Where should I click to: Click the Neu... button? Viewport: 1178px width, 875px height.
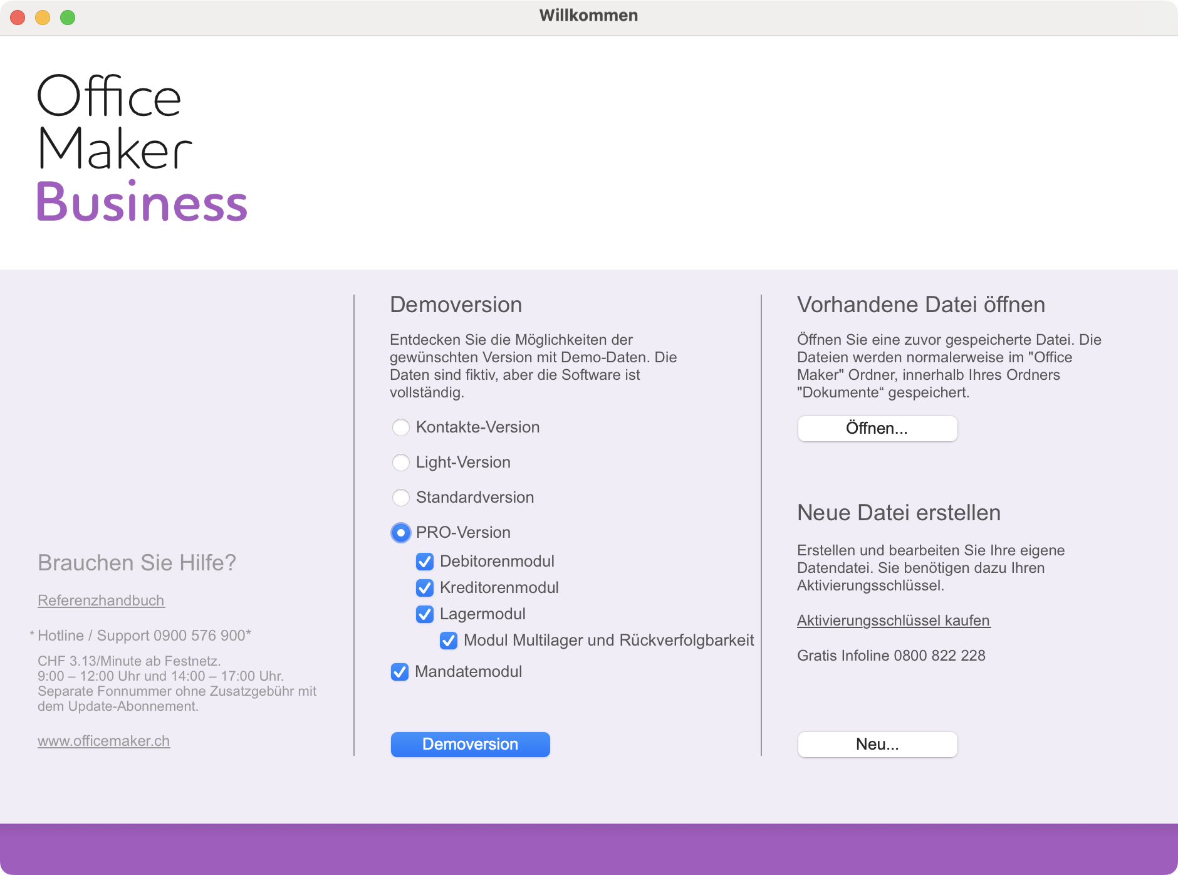(877, 745)
